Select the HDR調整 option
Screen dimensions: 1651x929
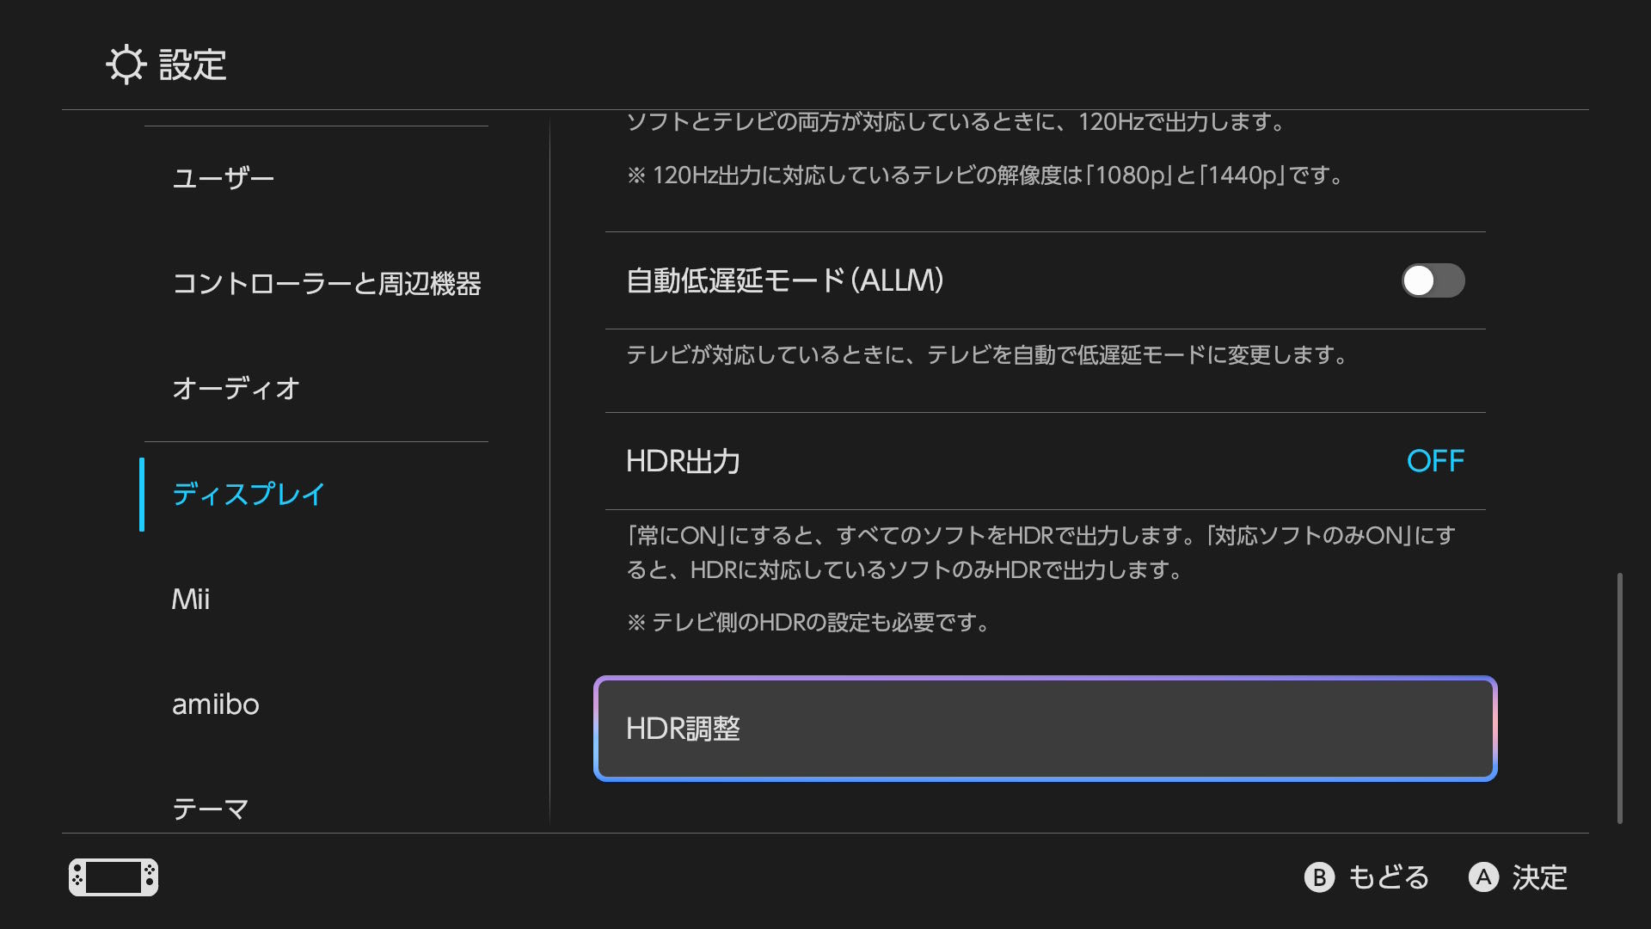1045,729
